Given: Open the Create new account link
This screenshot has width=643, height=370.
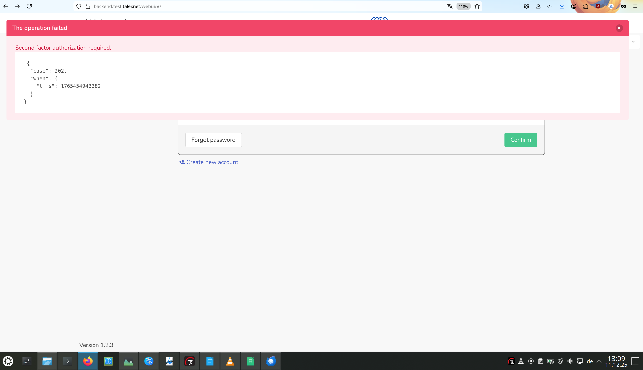Looking at the screenshot, I should (x=212, y=162).
